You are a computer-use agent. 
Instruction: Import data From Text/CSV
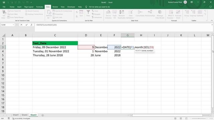click(x=14, y=11)
